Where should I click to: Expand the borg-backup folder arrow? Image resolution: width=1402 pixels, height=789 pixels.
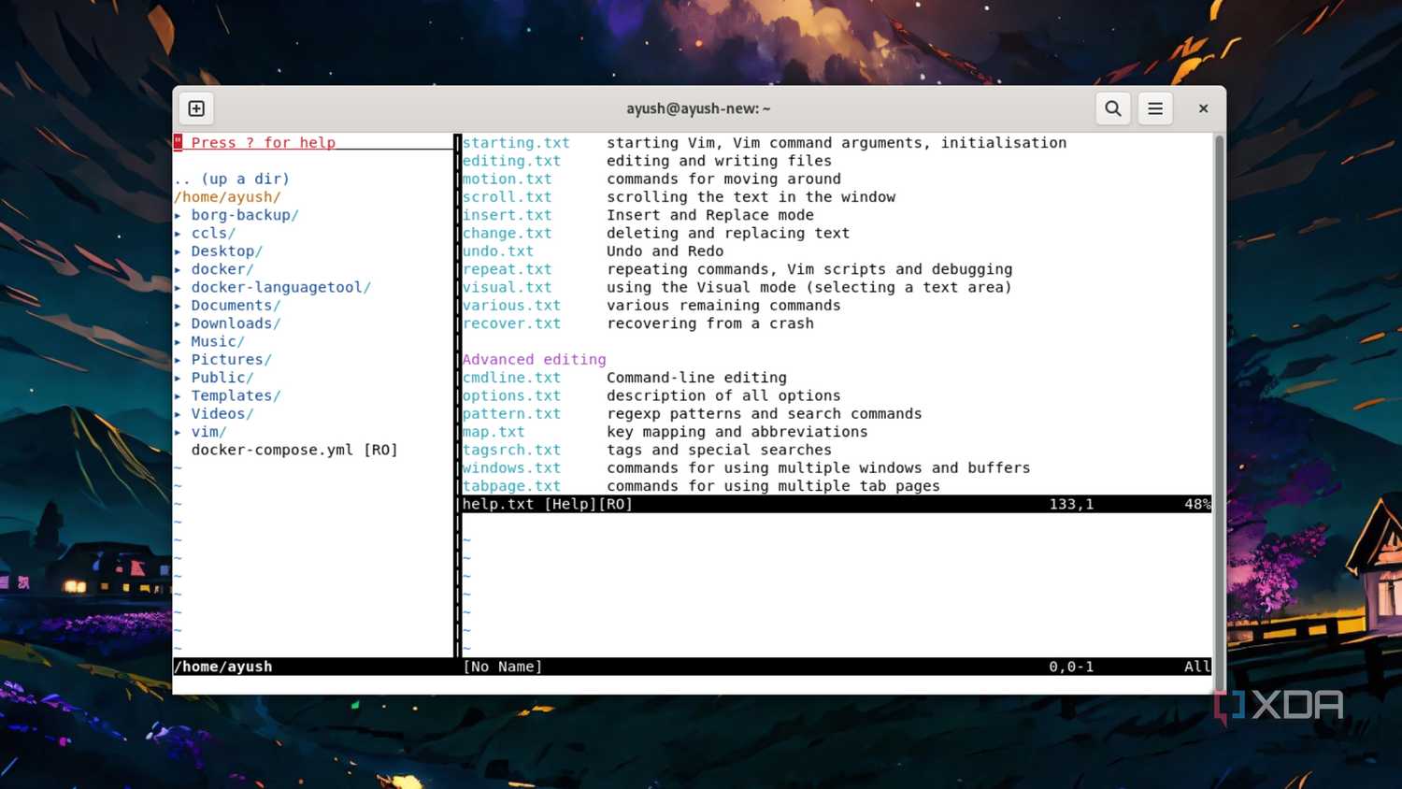coord(178,215)
